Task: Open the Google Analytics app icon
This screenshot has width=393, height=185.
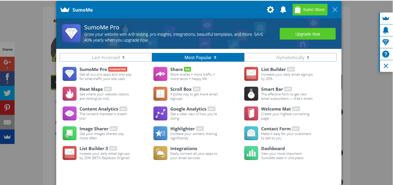Action: pyautogui.click(x=160, y=113)
